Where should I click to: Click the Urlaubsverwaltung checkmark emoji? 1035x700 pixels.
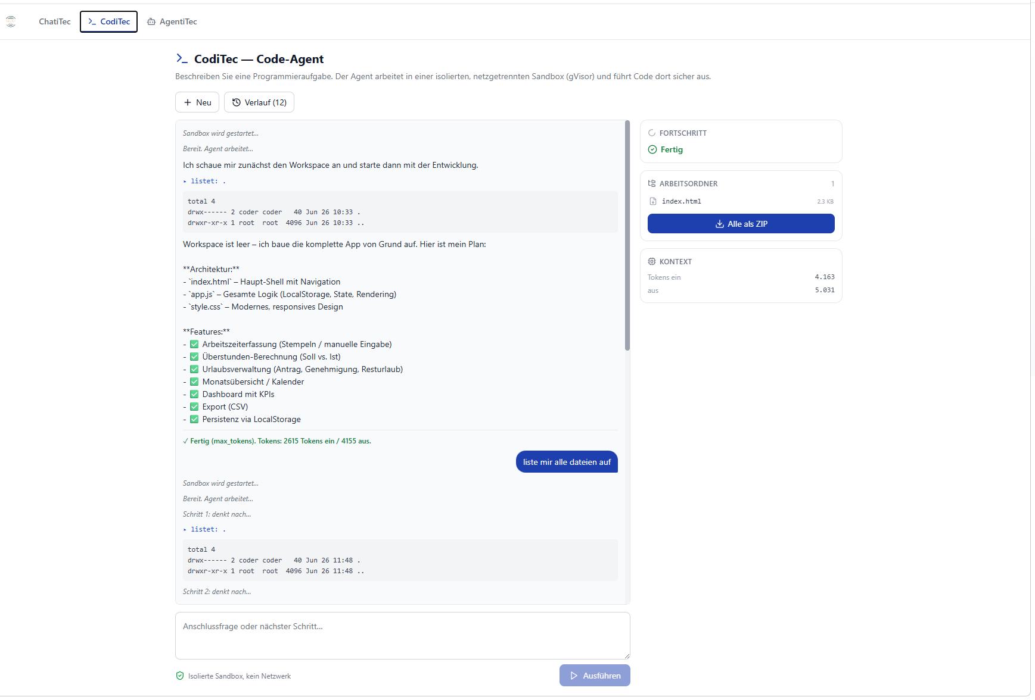pos(194,369)
